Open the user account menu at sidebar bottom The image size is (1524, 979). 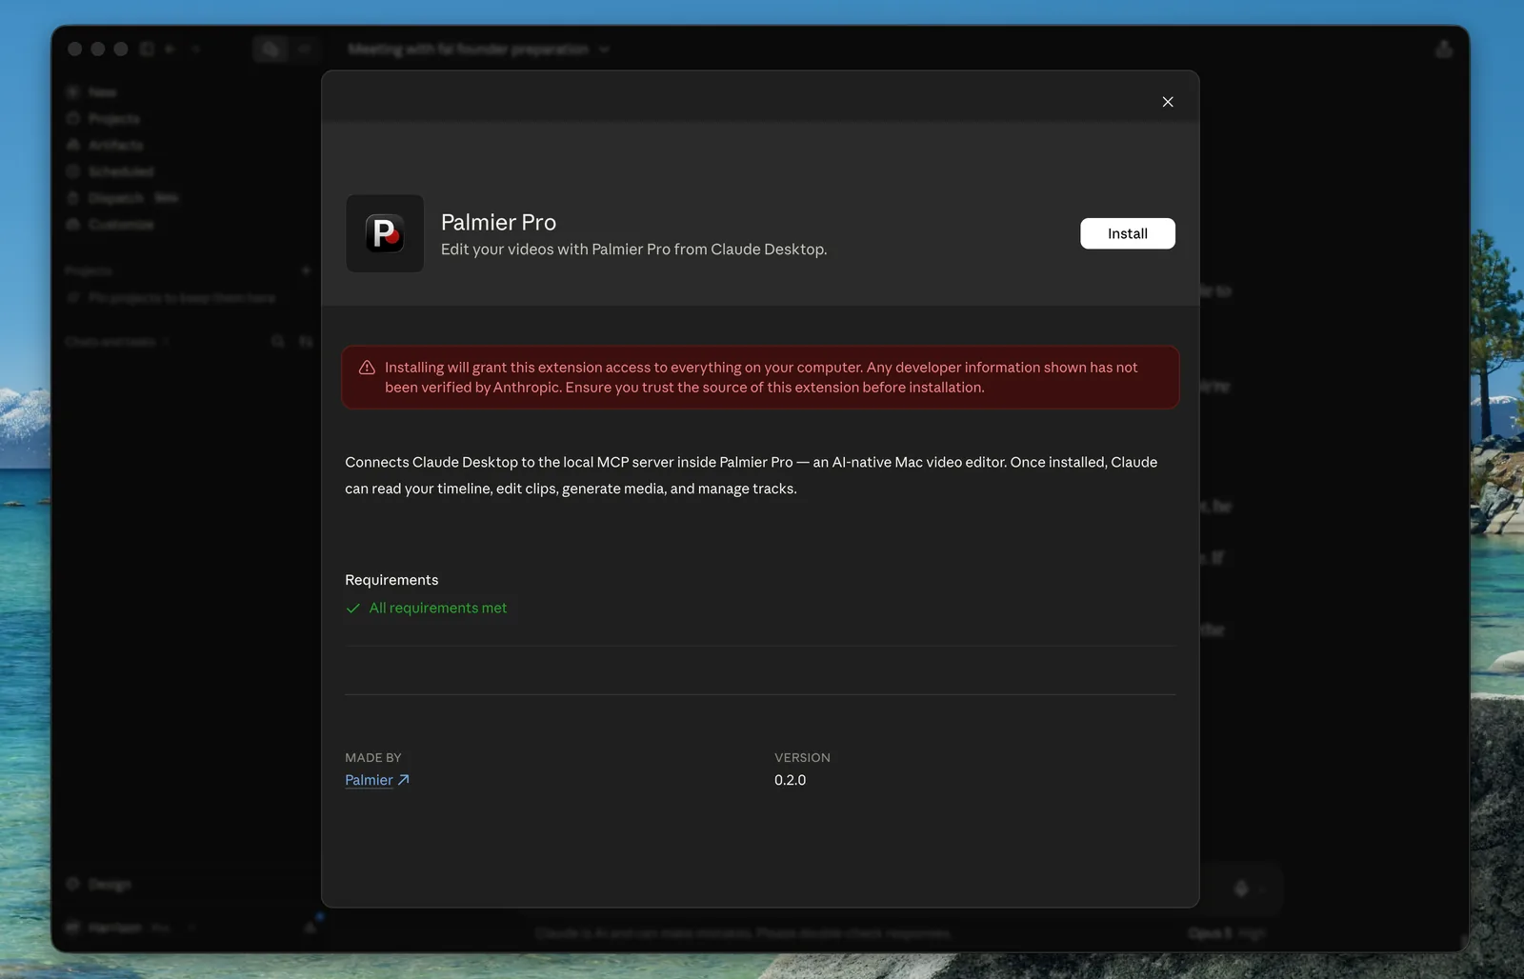click(x=130, y=928)
